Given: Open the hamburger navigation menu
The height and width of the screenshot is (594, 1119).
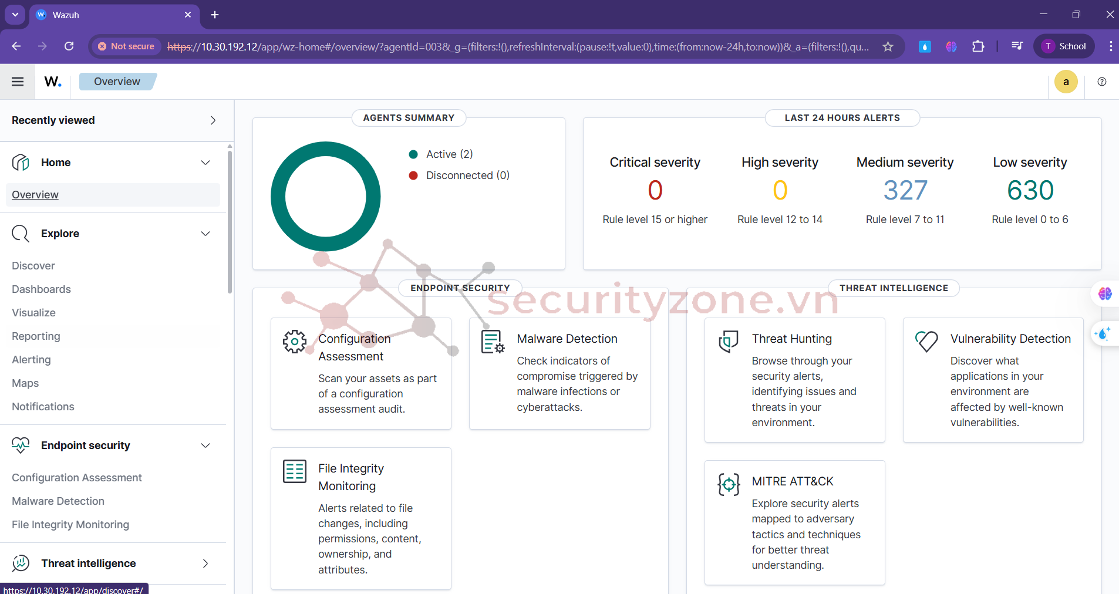Looking at the screenshot, I should (18, 82).
